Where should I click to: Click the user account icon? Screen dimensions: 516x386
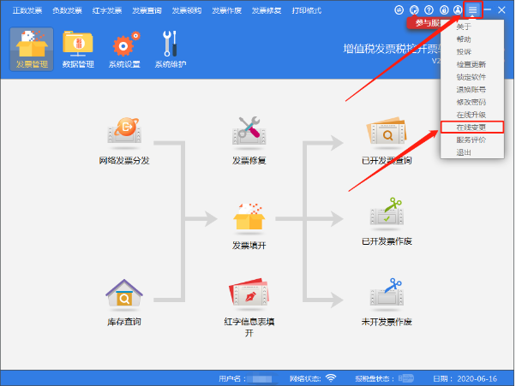tap(458, 10)
